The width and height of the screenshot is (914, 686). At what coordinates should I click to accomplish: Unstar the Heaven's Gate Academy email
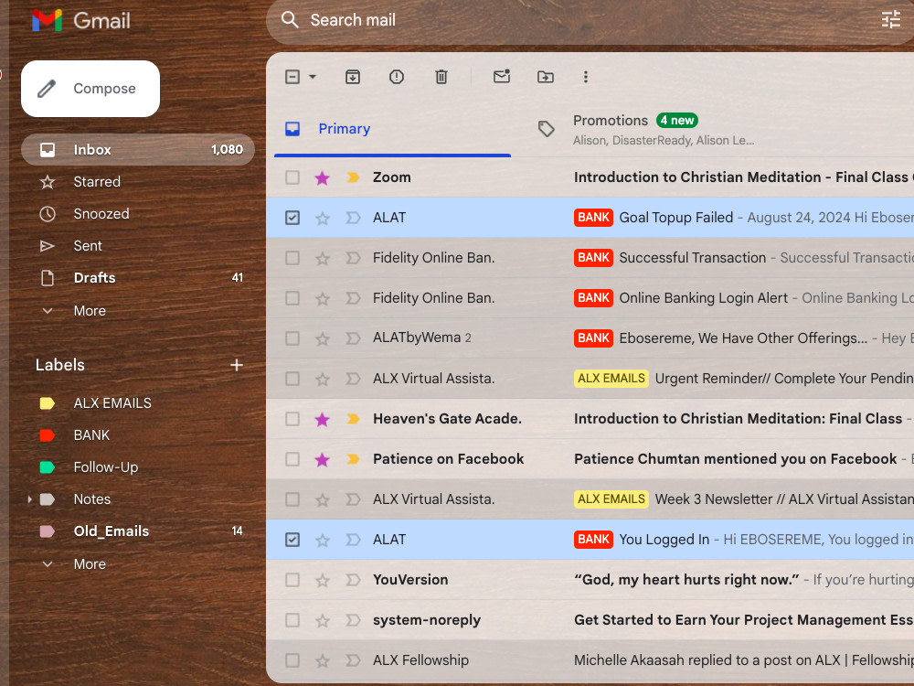click(x=323, y=420)
